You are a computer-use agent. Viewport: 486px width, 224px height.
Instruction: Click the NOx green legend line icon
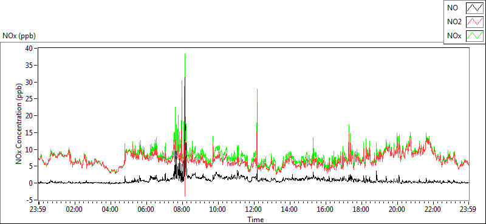pos(475,36)
